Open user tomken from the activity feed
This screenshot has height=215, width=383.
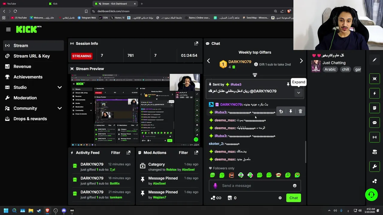116,197
